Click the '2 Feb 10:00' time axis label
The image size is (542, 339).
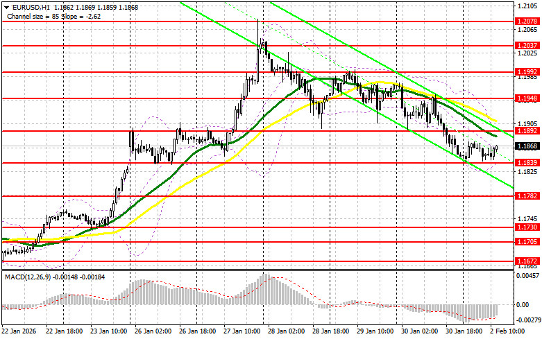508,331
